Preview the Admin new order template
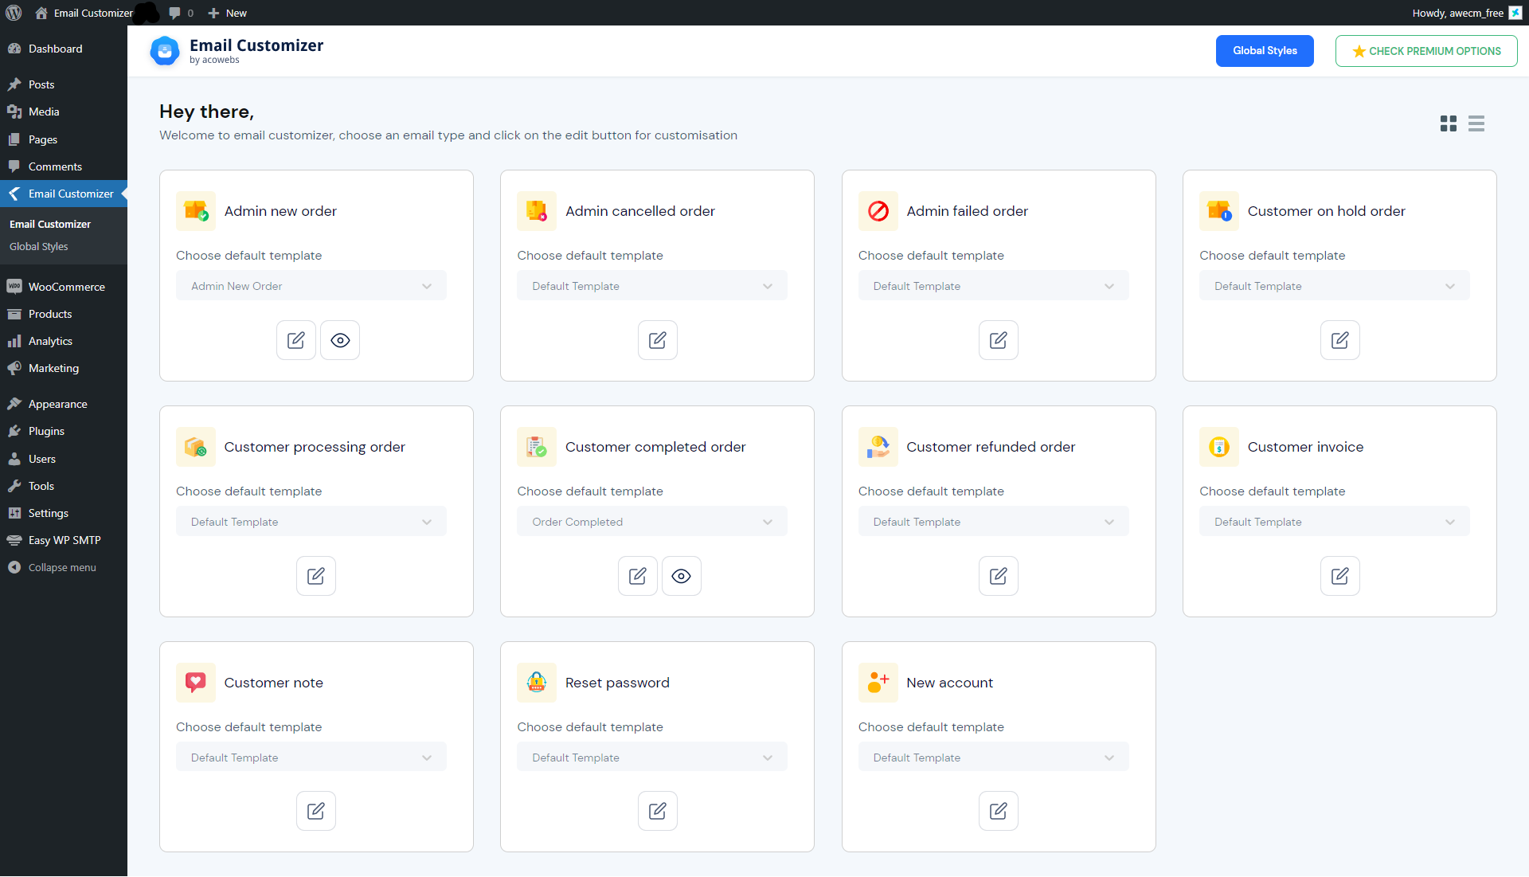 340,340
